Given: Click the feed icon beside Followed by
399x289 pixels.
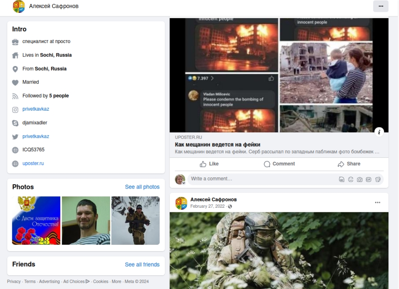Looking at the screenshot, I should [x=15, y=96].
